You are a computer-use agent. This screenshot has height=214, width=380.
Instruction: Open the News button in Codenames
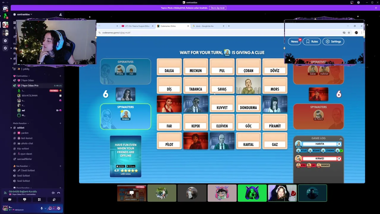[294, 42]
